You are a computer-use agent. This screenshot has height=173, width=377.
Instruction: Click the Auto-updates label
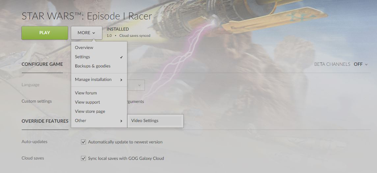tap(34, 141)
